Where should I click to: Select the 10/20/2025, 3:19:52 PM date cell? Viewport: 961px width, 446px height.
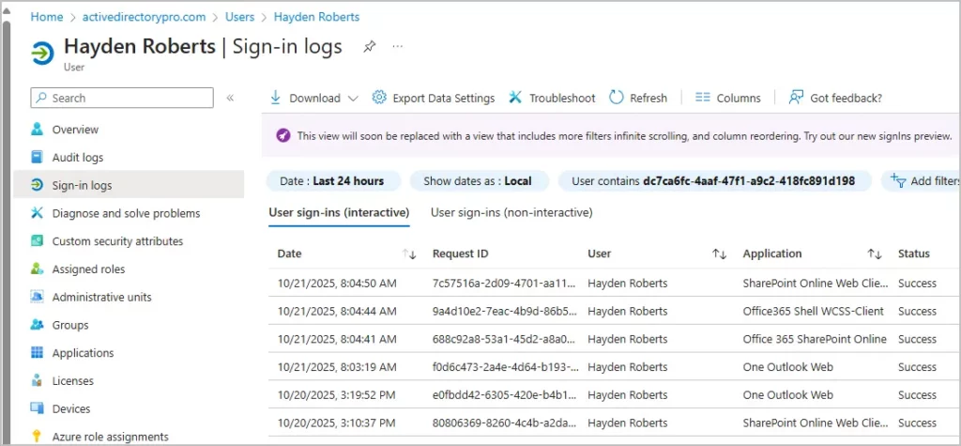[337, 395]
